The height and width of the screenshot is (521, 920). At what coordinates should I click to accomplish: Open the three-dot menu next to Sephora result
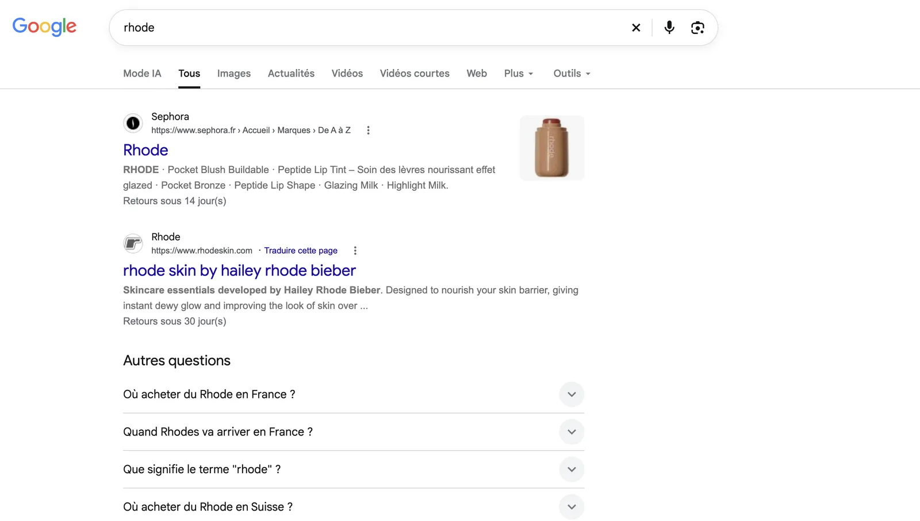pyautogui.click(x=368, y=131)
